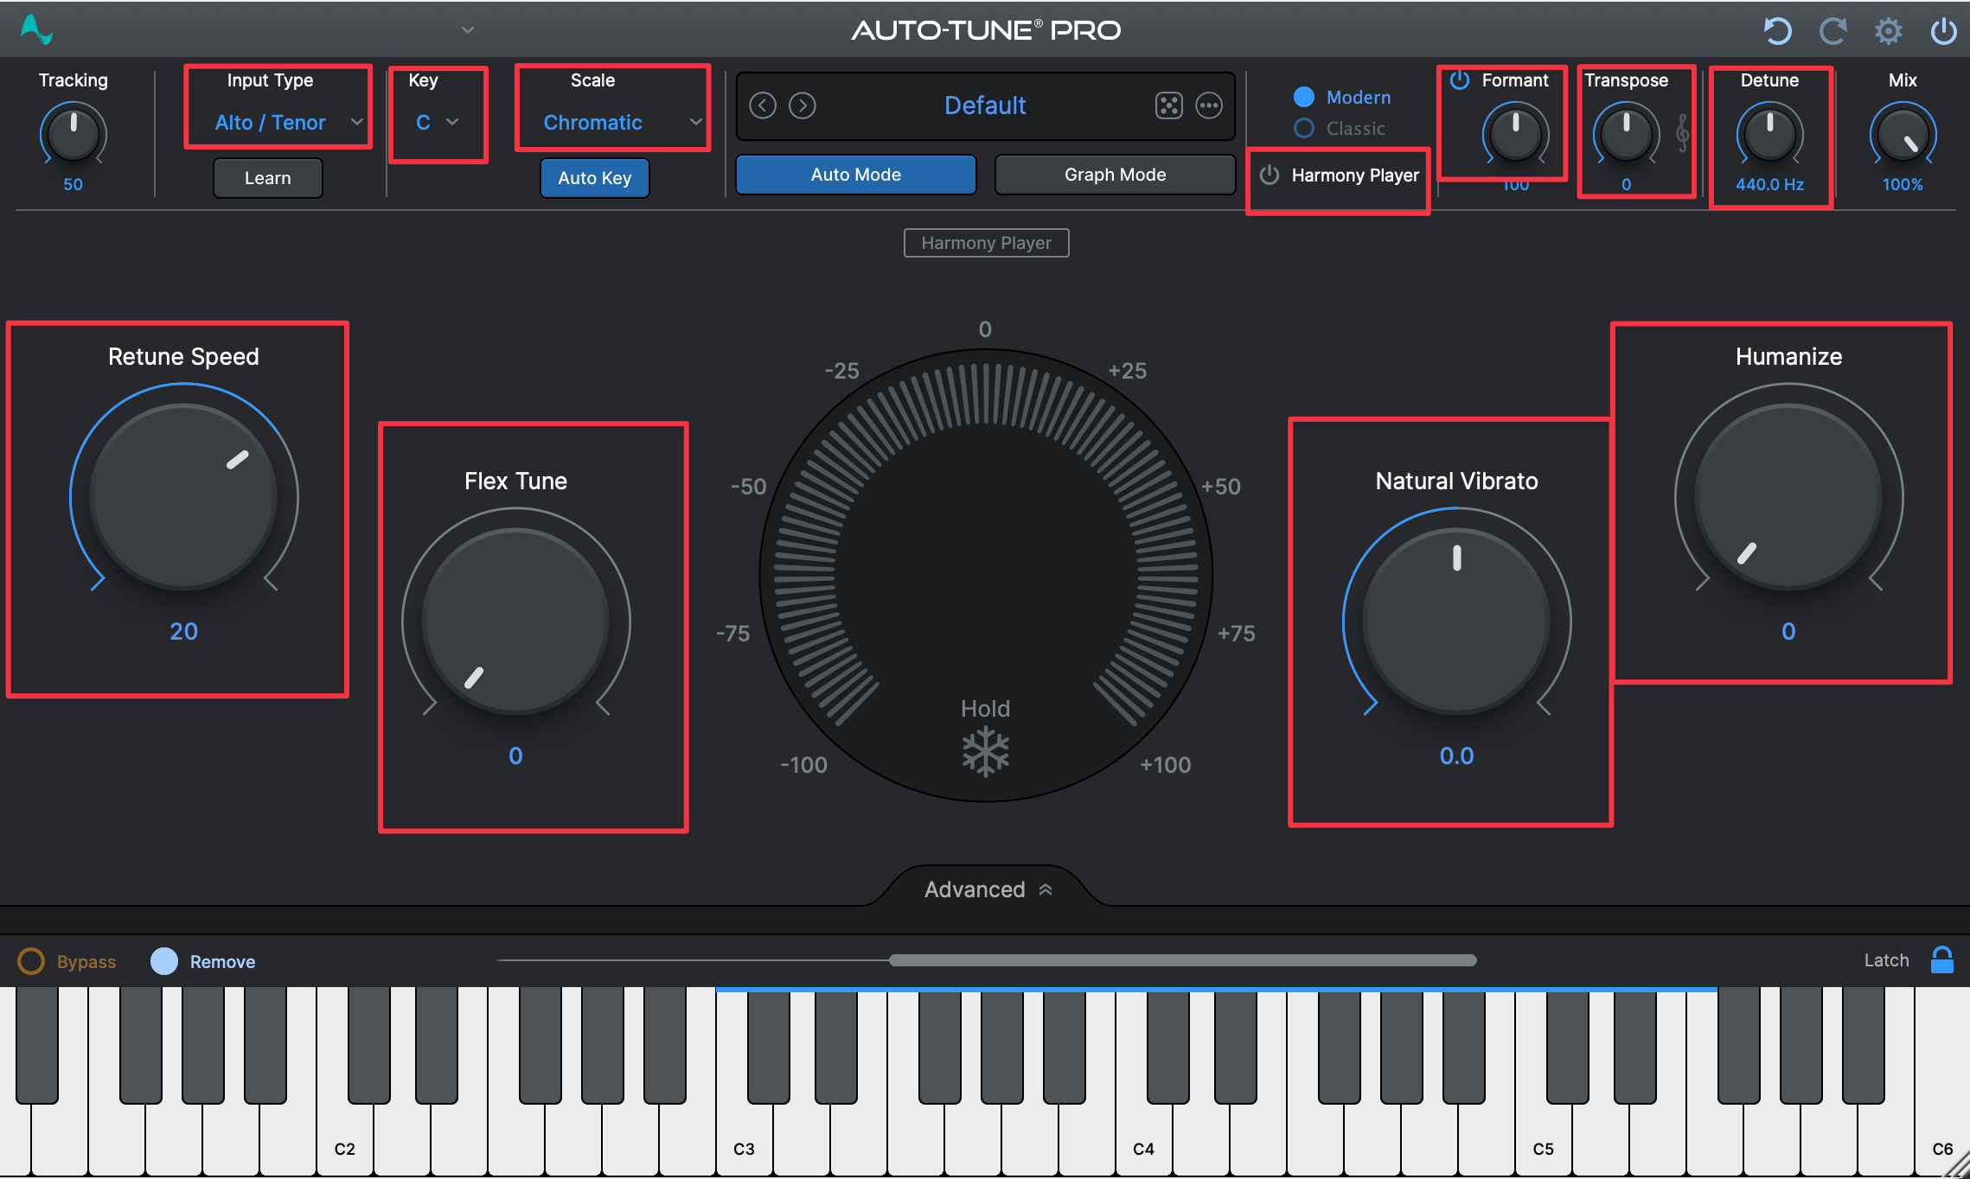Expand the Advanced panel
This screenshot has height=1179, width=1970.
tap(987, 889)
